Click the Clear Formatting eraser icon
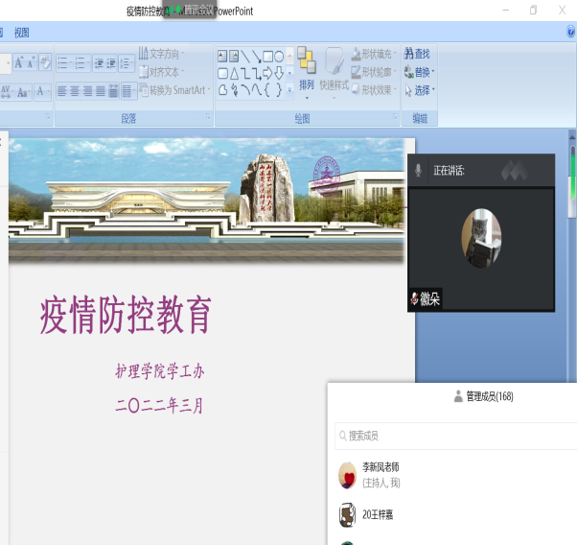 click(x=45, y=62)
